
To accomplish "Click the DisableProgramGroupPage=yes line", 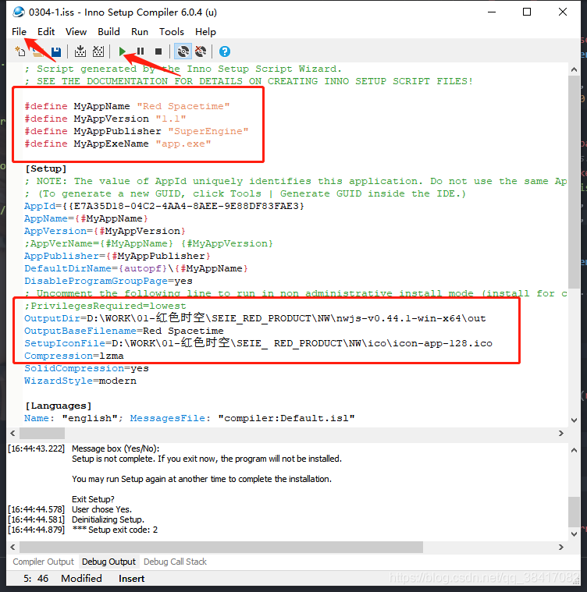I will [109, 281].
